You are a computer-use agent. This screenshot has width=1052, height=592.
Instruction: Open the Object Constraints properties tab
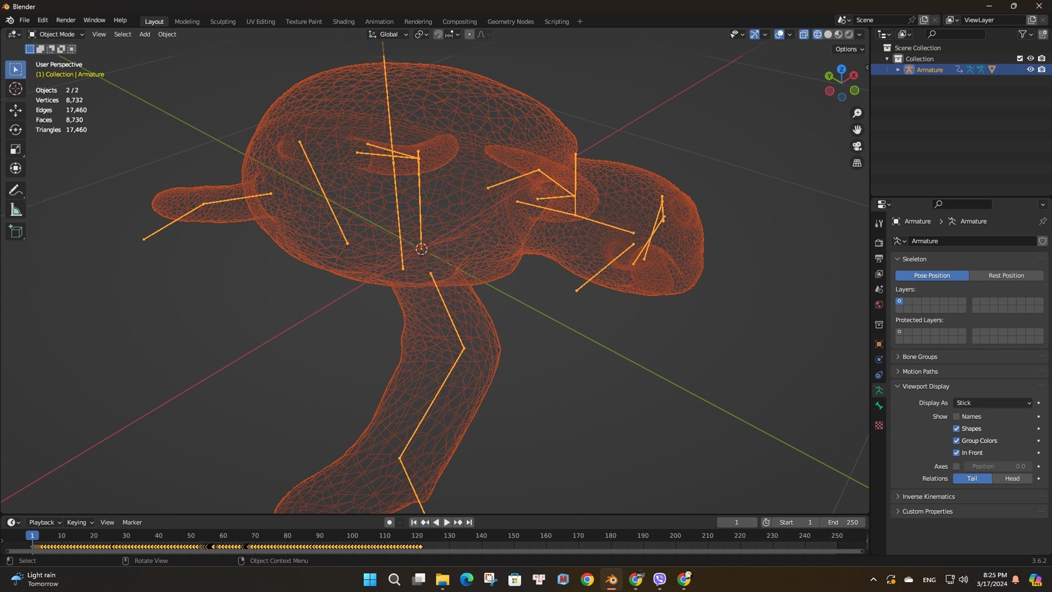[x=879, y=375]
